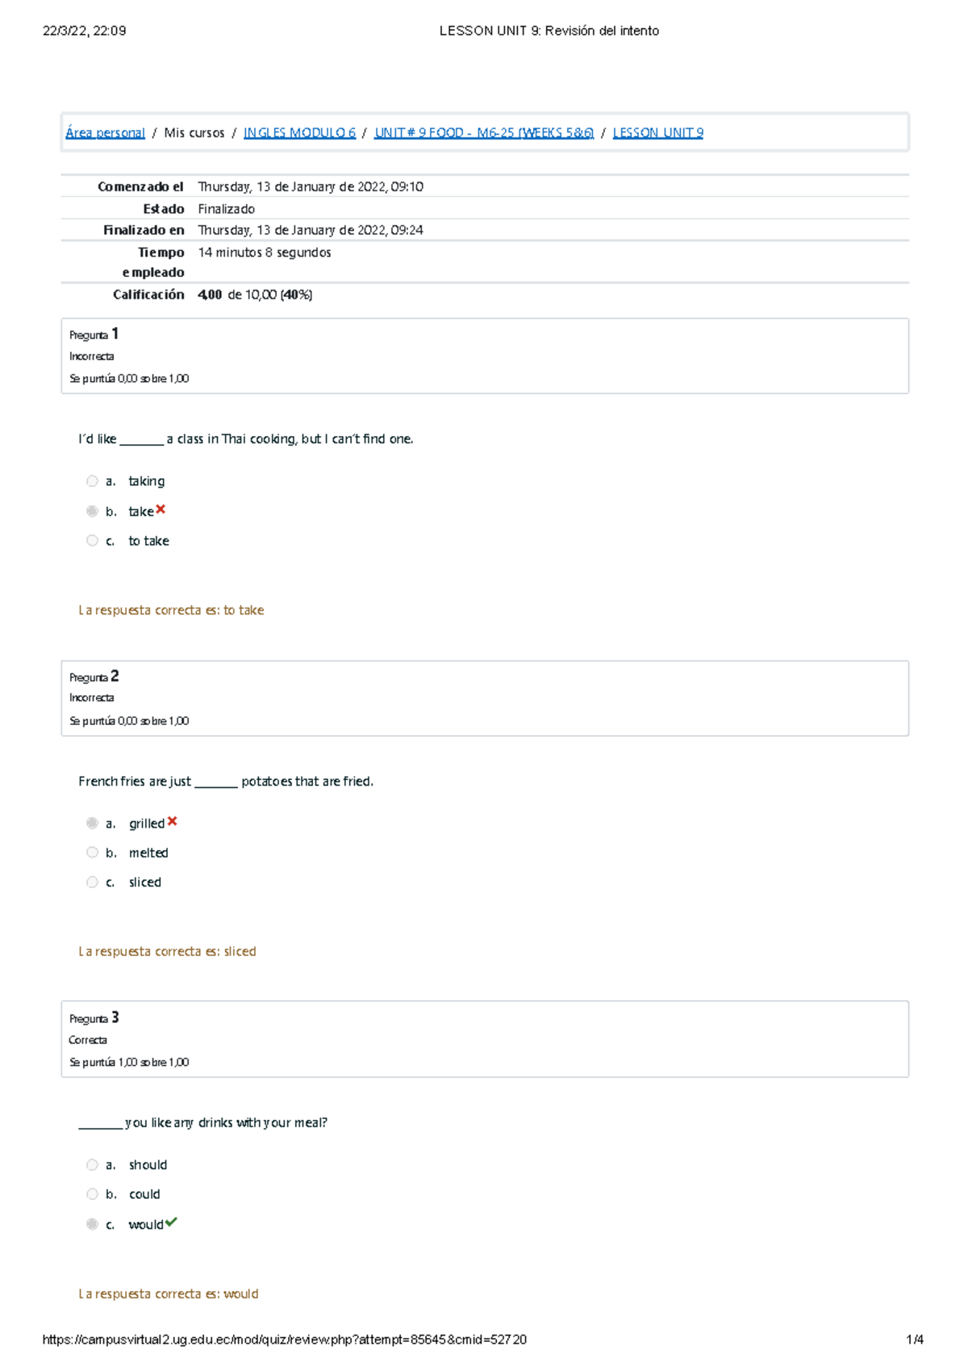Click the campusvirtual2 review URL in footer

point(284,1340)
